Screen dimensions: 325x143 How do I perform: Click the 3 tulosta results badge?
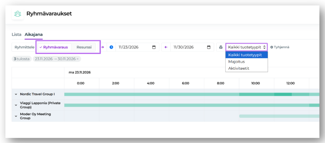(x=22, y=59)
